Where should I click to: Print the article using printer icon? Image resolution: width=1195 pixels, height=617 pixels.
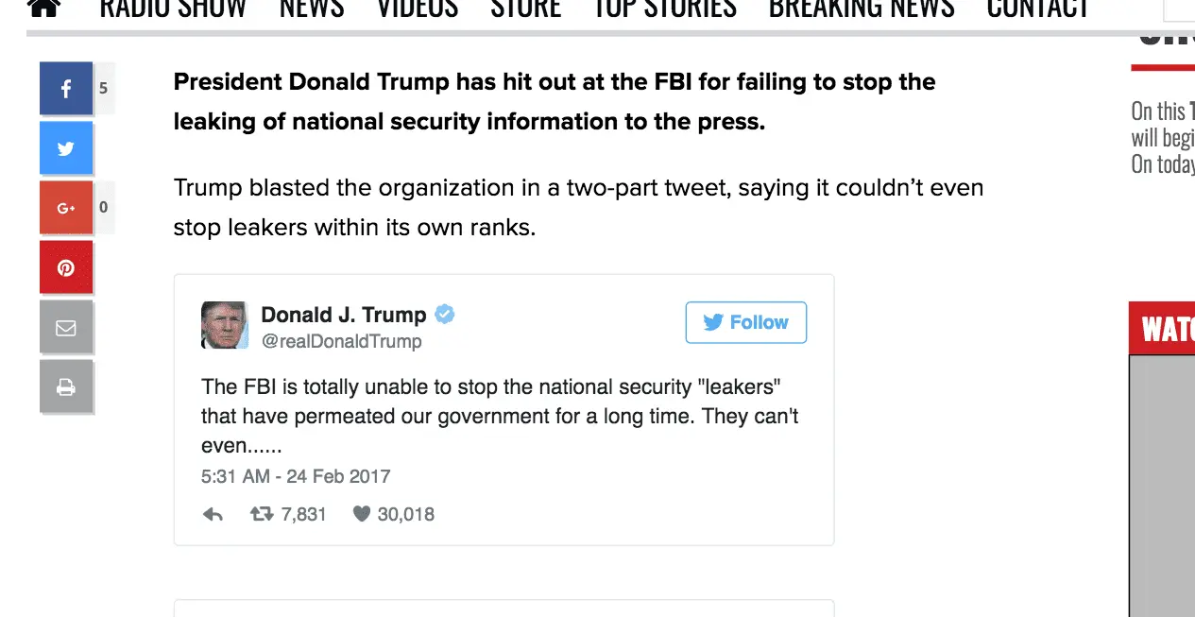66,386
